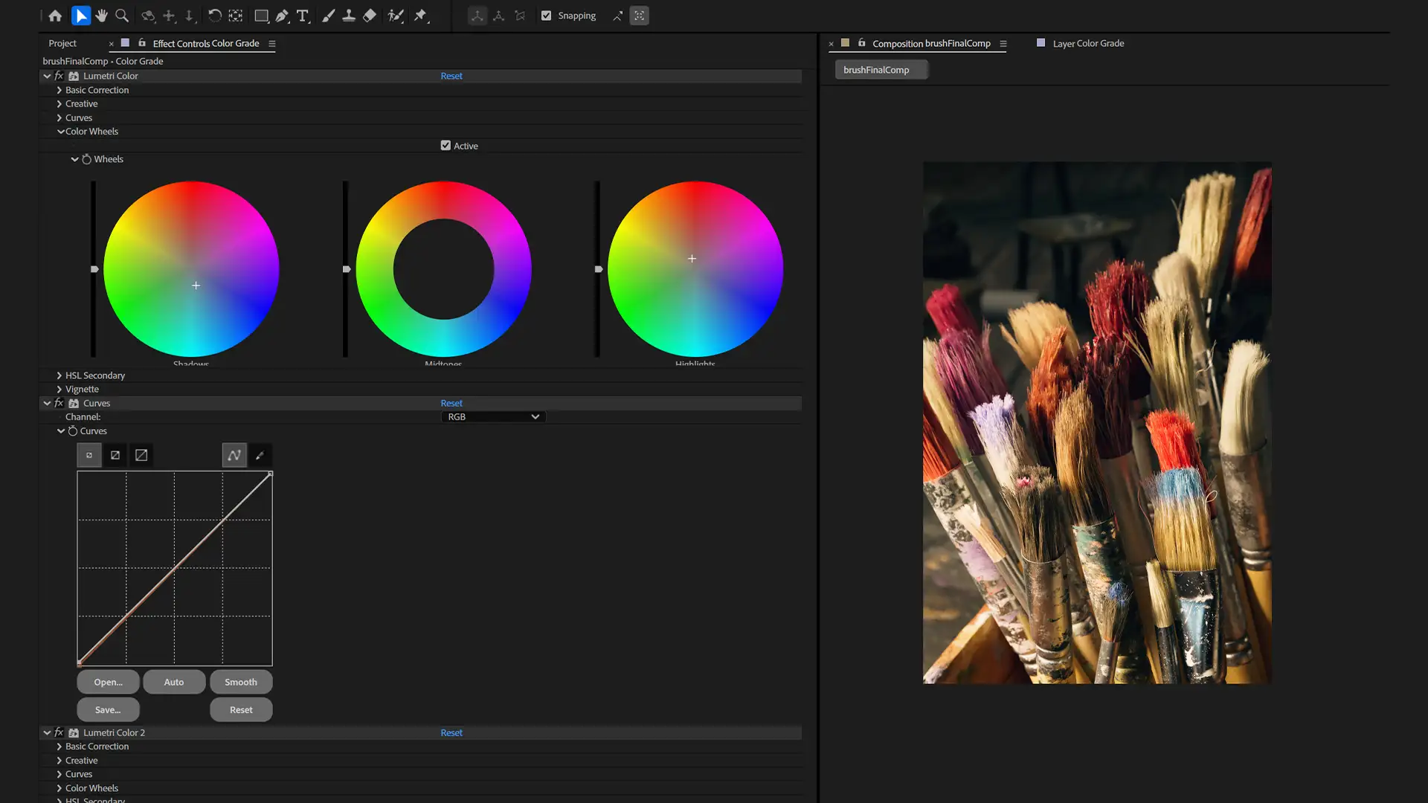Switch to the Project tab
Viewport: 1428px width, 803px height.
click(62, 43)
